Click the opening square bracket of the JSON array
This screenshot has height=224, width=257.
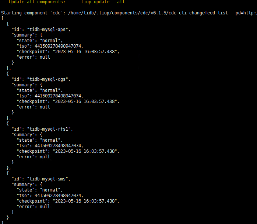click(x=2, y=18)
